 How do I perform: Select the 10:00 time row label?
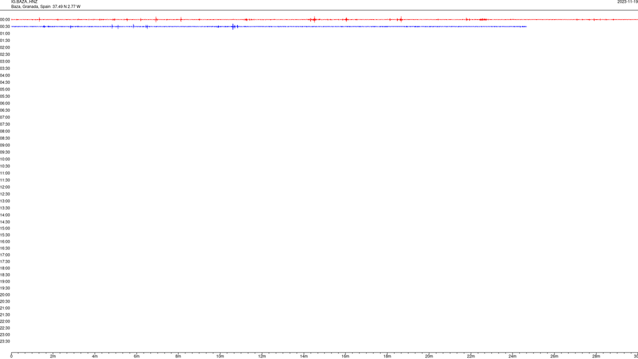coord(5,159)
